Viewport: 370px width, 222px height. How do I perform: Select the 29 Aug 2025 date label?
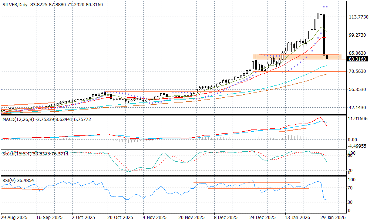click(14, 218)
